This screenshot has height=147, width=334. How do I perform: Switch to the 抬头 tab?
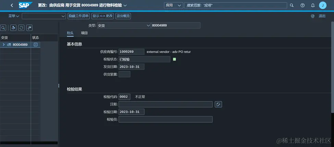coord(70,33)
